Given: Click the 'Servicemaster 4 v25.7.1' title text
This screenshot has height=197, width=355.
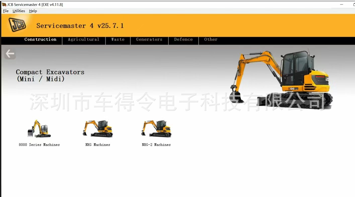Looking at the screenshot, I should coord(80,26).
